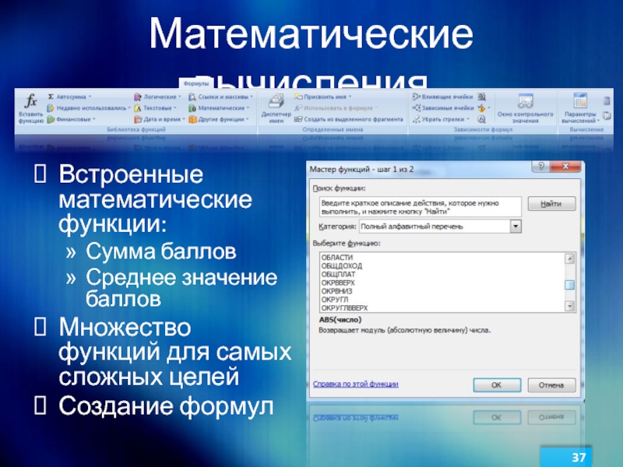This screenshot has width=623, height=467.
Task: Click the Финансовые book icon
Action: coord(51,119)
